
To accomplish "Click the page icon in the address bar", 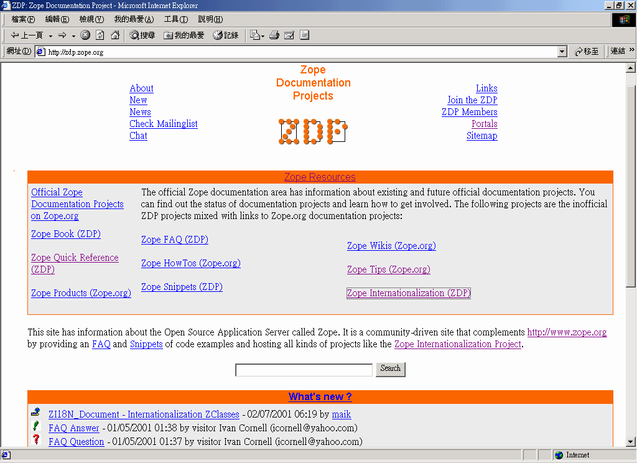I will [x=40, y=52].
